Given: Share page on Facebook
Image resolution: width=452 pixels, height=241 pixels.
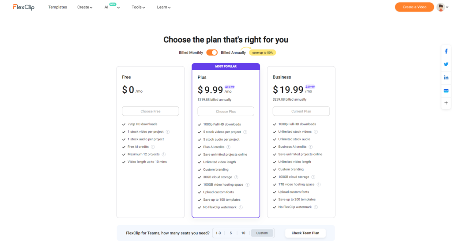Looking at the screenshot, I should click(446, 51).
